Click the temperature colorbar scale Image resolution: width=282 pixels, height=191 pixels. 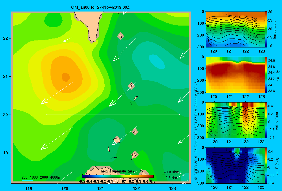click(x=266, y=29)
